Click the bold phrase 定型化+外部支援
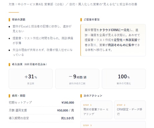 click(x=126, y=40)
